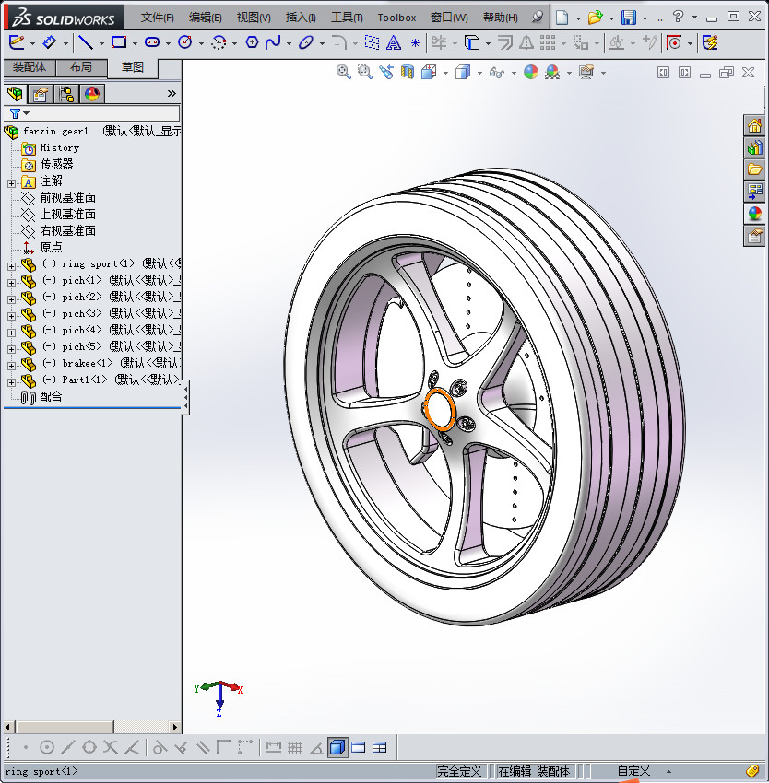Activate the Section View icon
This screenshot has height=783, width=769.
point(408,72)
